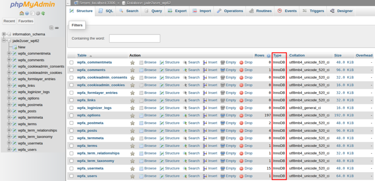
Task: Tick the checkbox for wpfa_users
Action: coord(71,176)
